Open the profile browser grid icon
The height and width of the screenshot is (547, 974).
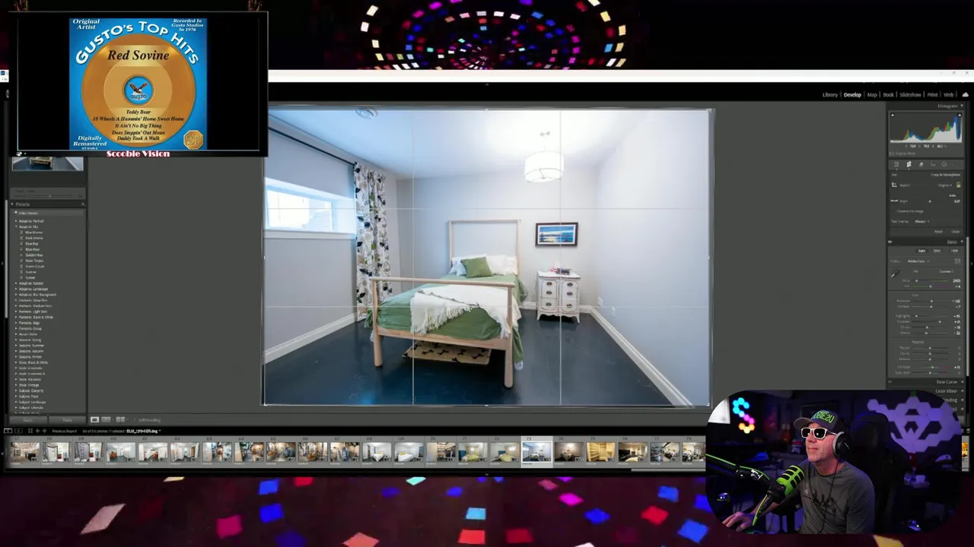tap(957, 261)
